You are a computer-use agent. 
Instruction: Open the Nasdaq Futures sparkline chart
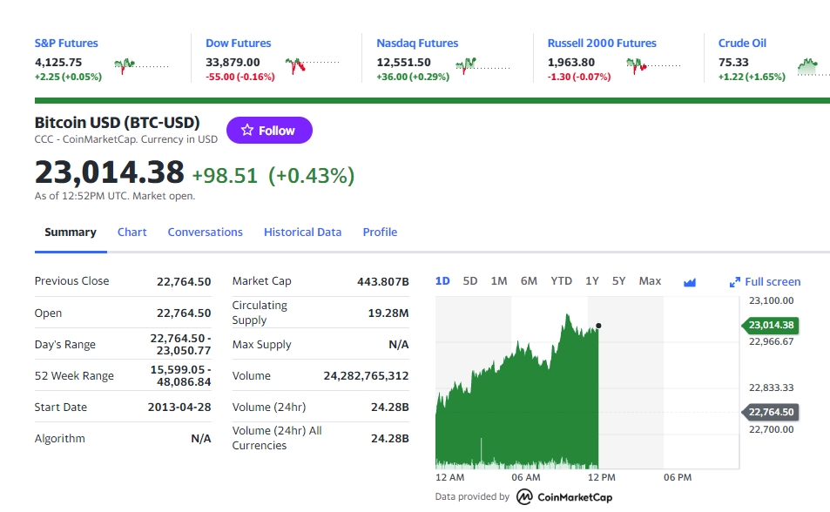click(482, 65)
